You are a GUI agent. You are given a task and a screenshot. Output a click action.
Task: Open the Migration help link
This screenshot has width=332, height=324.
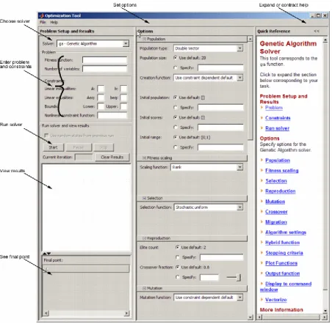pyautogui.click(x=276, y=222)
